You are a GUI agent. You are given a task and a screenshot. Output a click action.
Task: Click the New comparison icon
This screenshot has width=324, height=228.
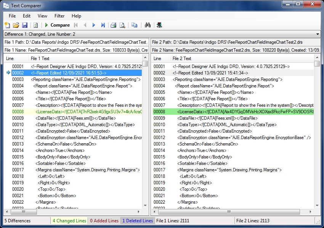[8, 25]
